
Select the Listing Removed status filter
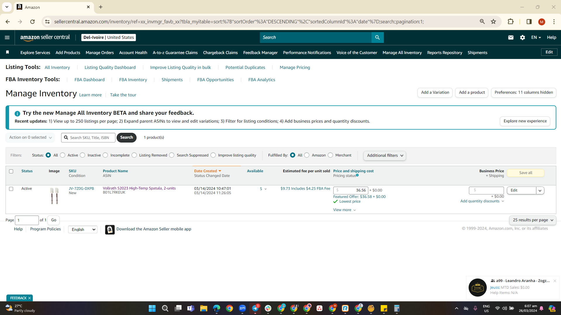134,155
